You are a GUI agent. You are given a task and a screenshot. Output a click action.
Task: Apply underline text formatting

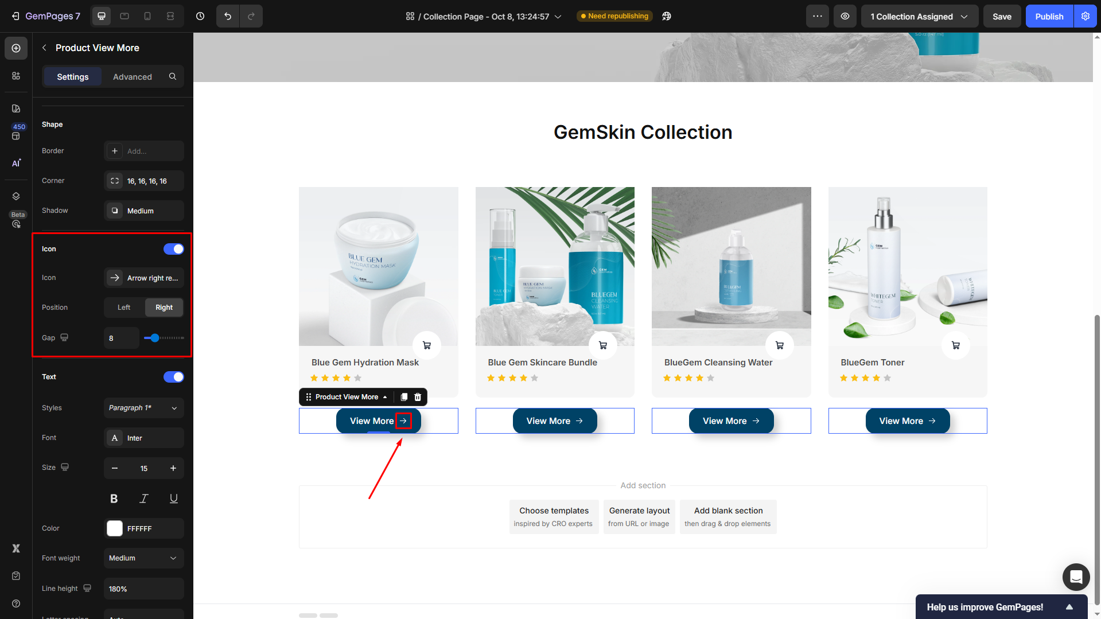(173, 499)
